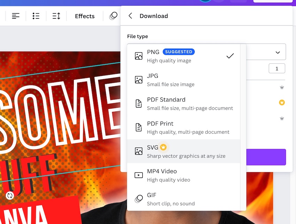
Task: Click the Download panel title
Action: pos(154,16)
